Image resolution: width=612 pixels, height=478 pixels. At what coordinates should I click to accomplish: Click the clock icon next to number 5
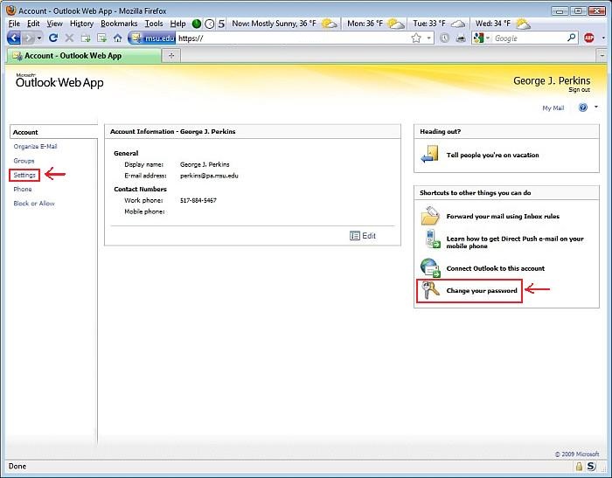click(x=210, y=24)
